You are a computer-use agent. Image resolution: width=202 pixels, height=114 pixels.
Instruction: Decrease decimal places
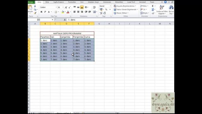point(104,13)
